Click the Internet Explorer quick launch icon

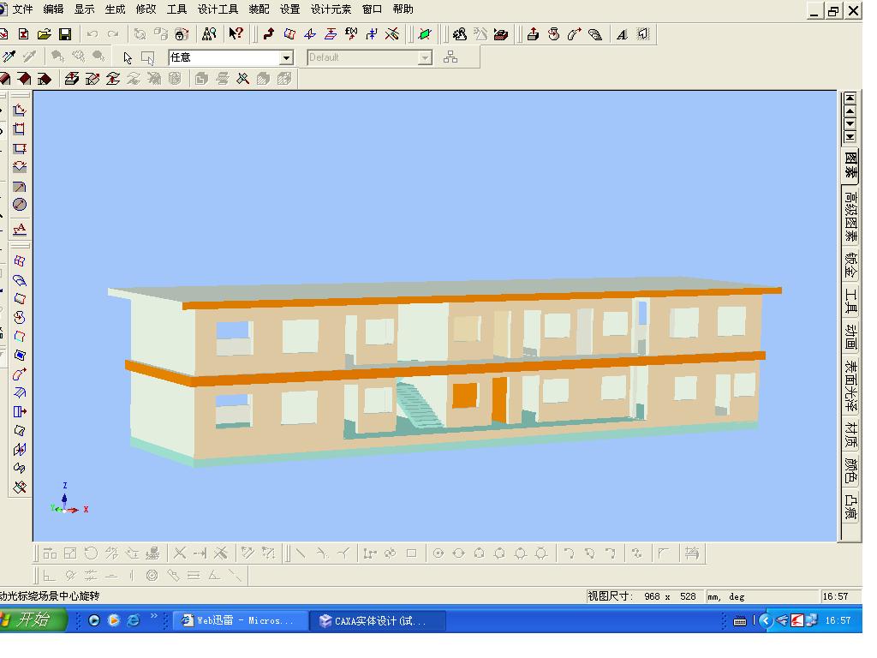[133, 620]
